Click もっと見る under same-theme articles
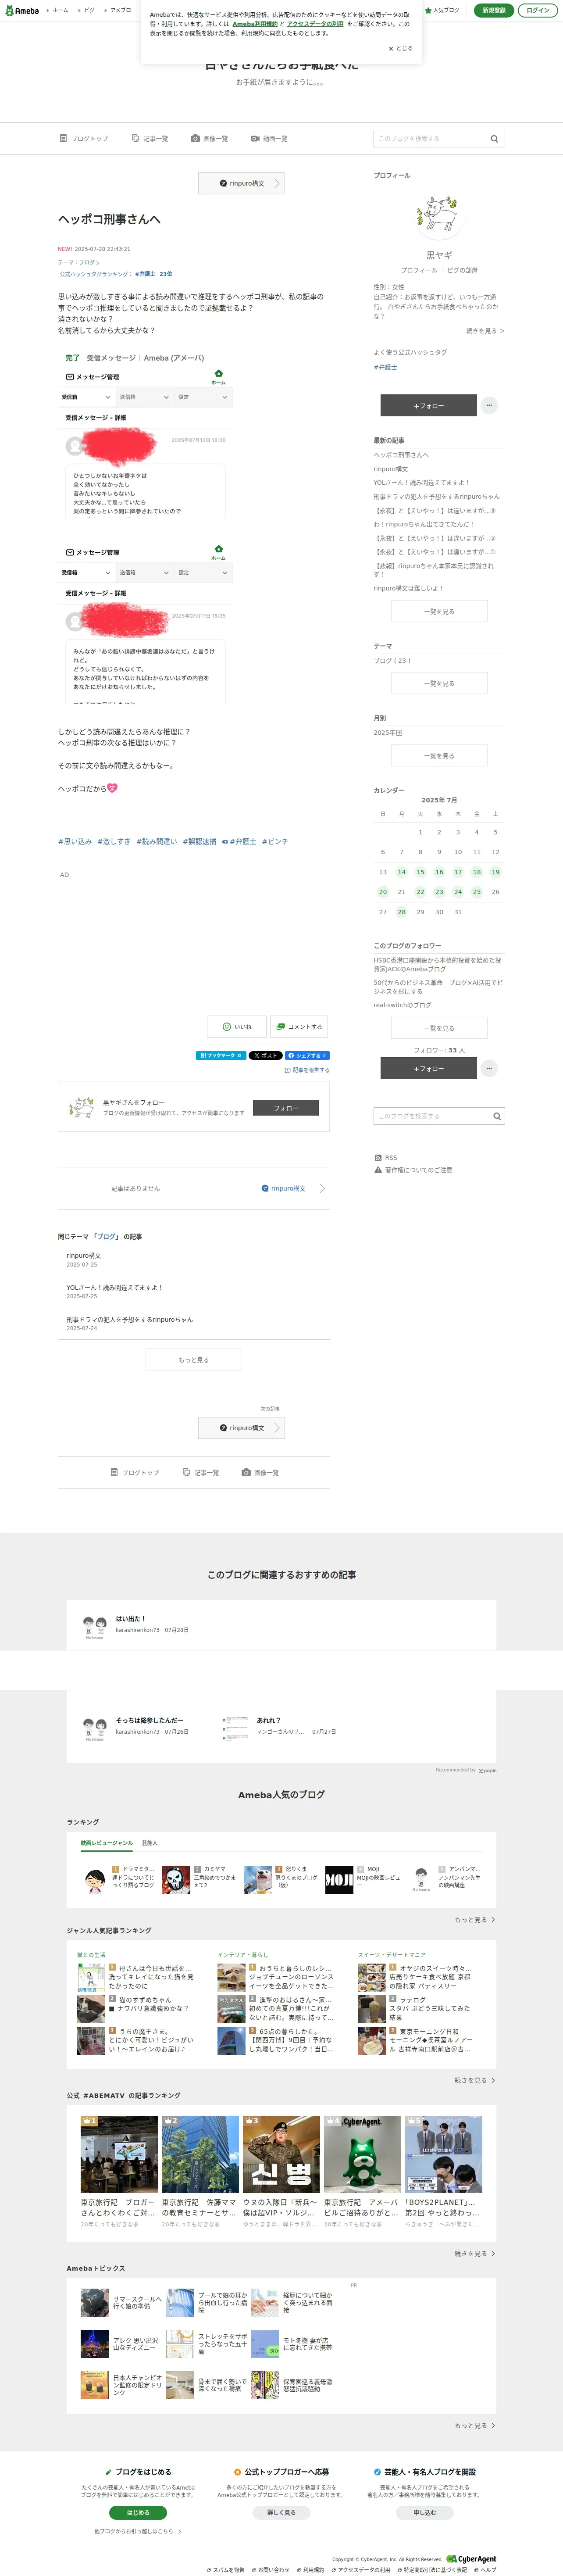563x2576 pixels. (193, 1359)
